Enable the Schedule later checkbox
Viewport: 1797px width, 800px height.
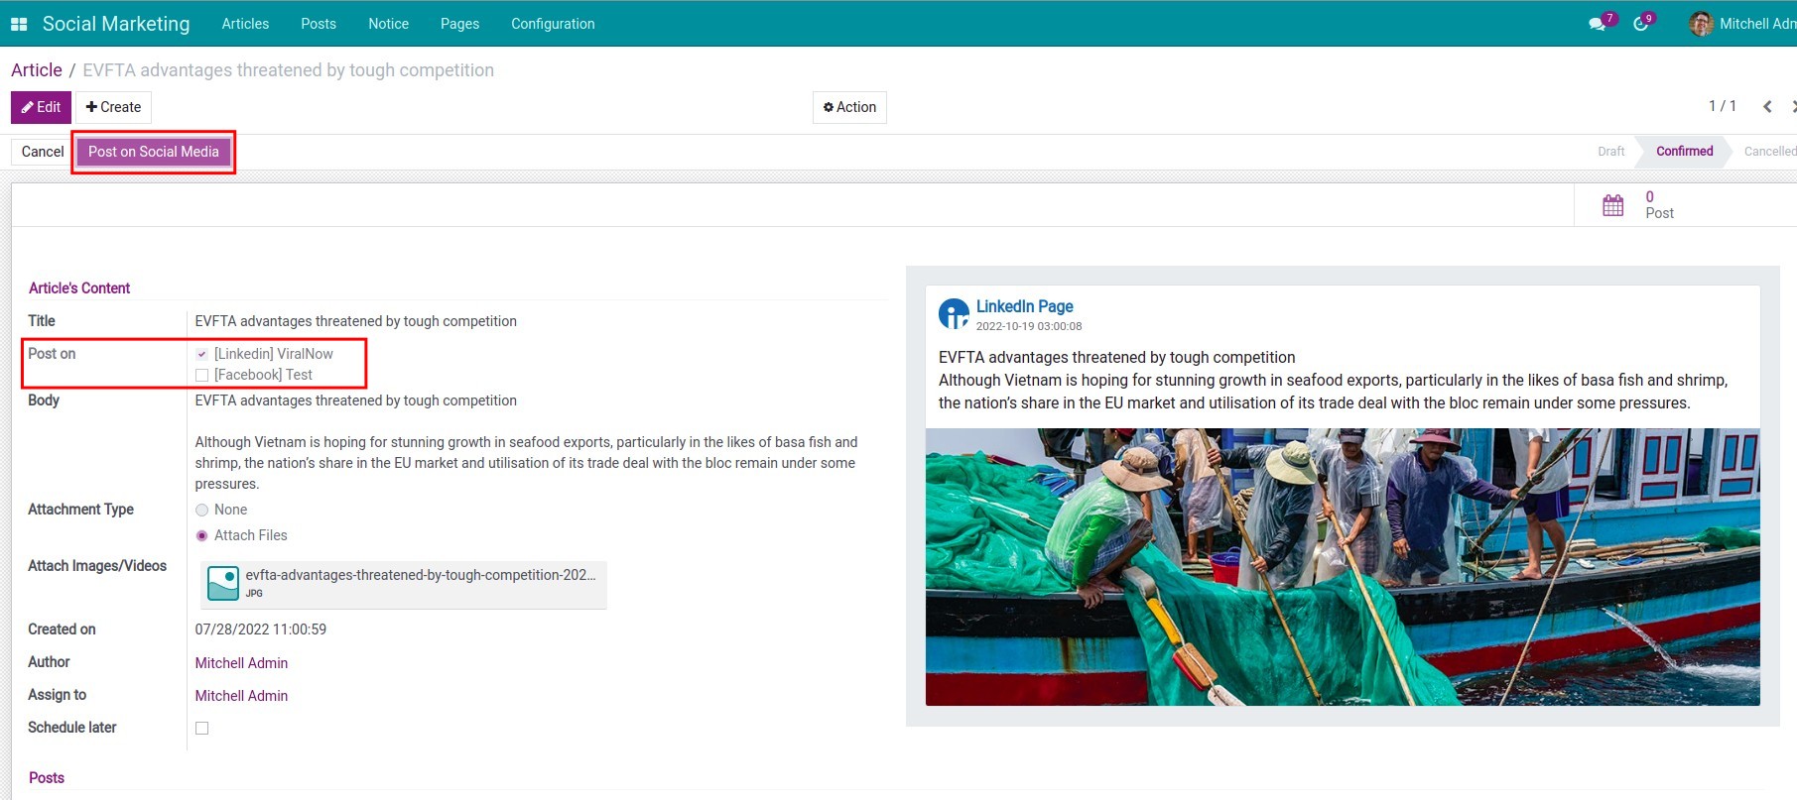[202, 728]
